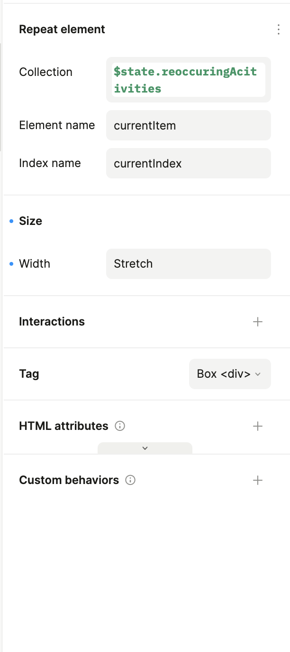This screenshot has width=290, height=652.
Task: Click the blue dot beside Width
Action: point(11,264)
